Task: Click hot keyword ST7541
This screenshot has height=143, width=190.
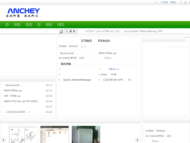Action: point(90,31)
